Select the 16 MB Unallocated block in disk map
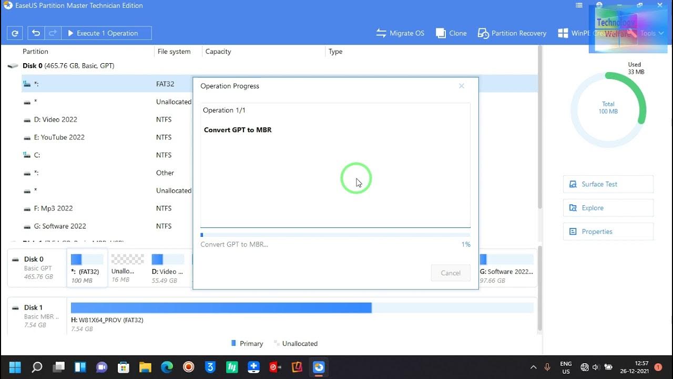673x379 pixels. 127,268
